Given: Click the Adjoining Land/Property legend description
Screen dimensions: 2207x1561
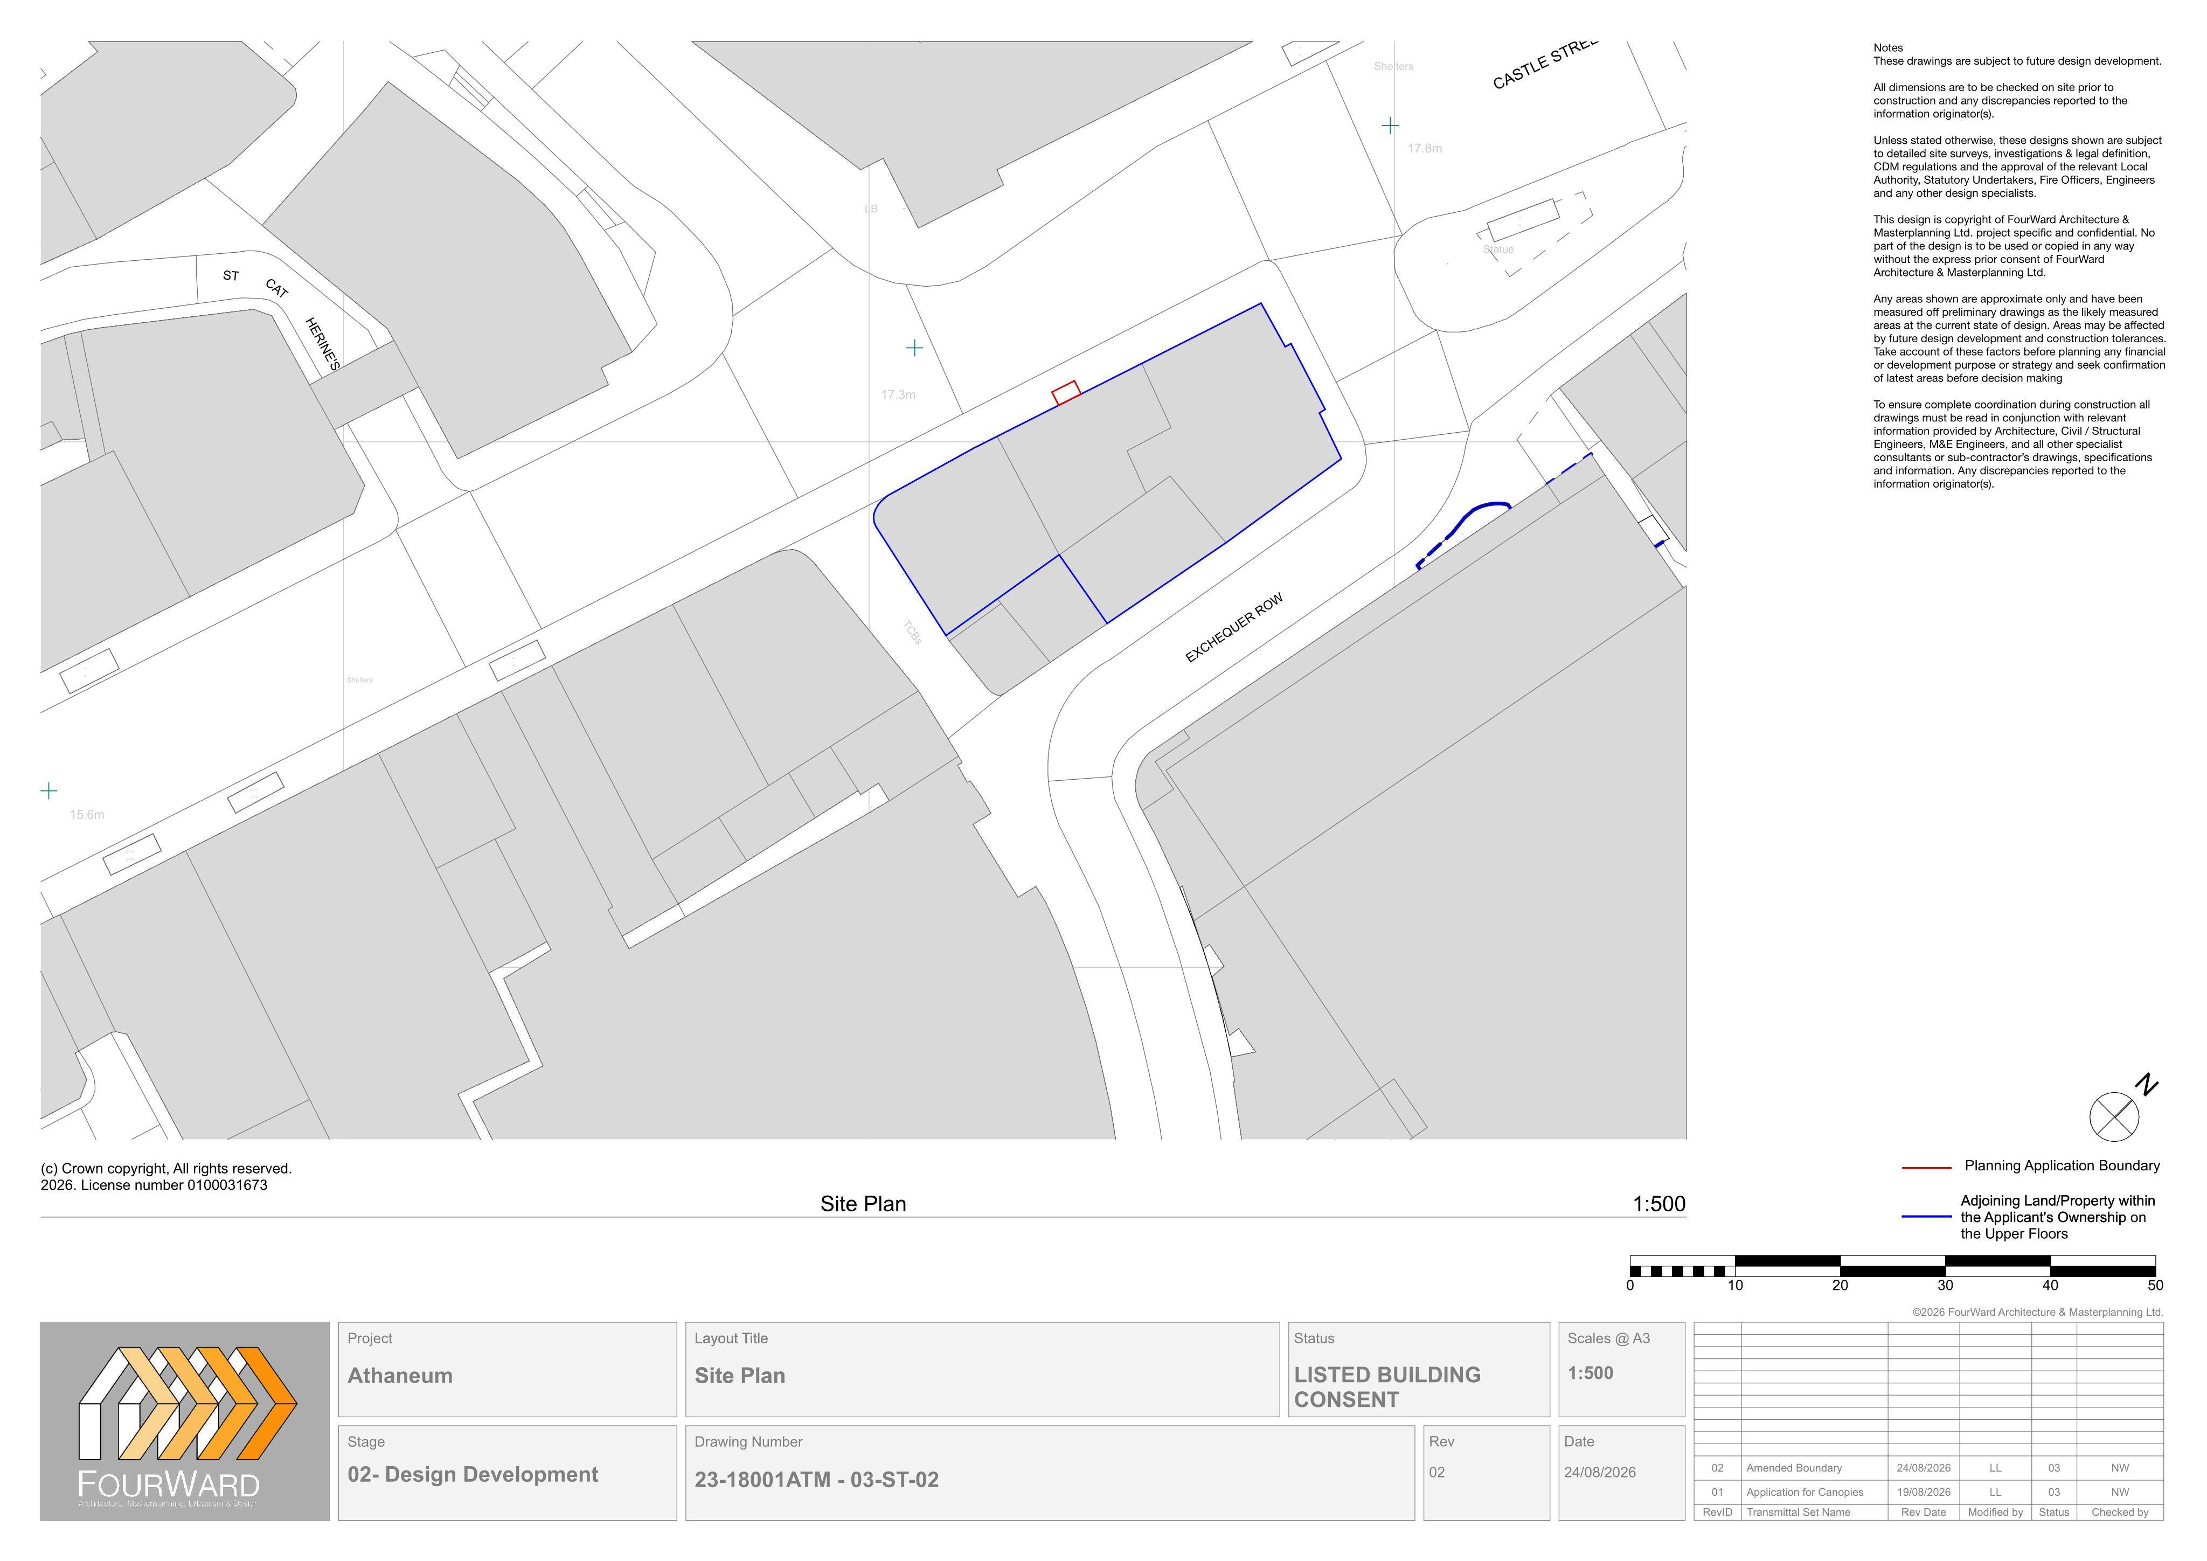Looking at the screenshot, I should click(x=2058, y=1218).
